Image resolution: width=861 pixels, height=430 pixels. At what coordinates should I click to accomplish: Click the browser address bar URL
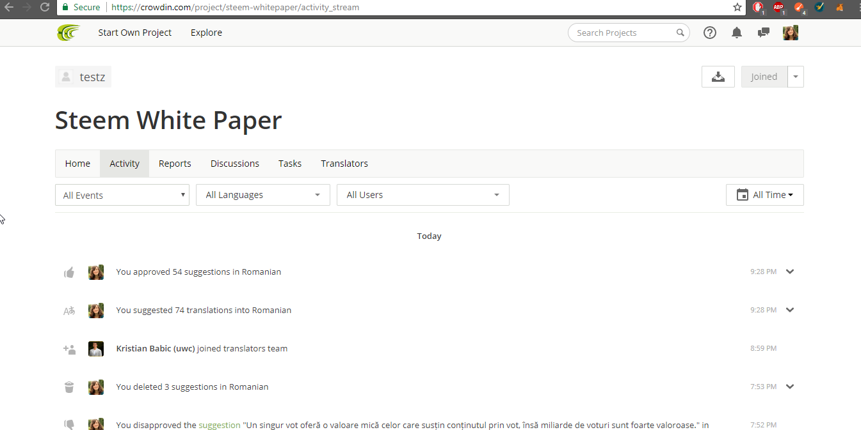pos(235,8)
